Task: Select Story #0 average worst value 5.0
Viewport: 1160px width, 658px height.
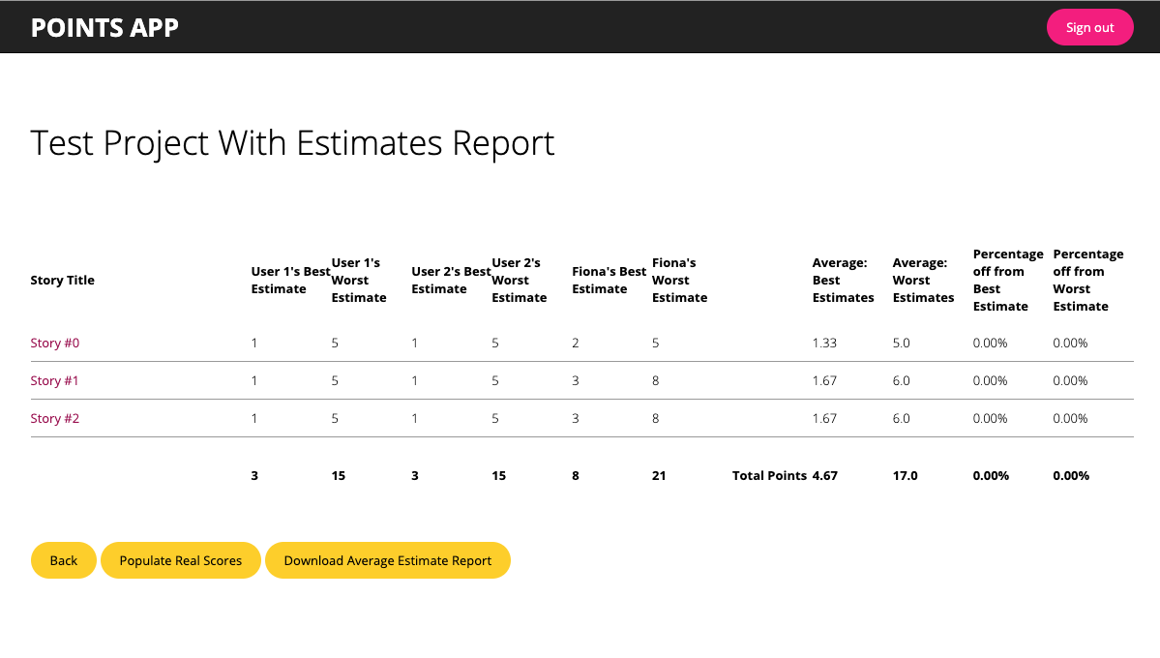Action: point(901,343)
